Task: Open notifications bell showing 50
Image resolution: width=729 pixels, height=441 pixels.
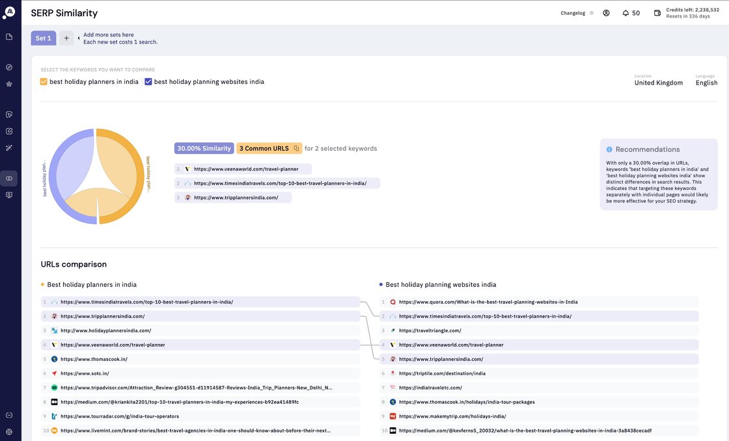Action: (631, 13)
